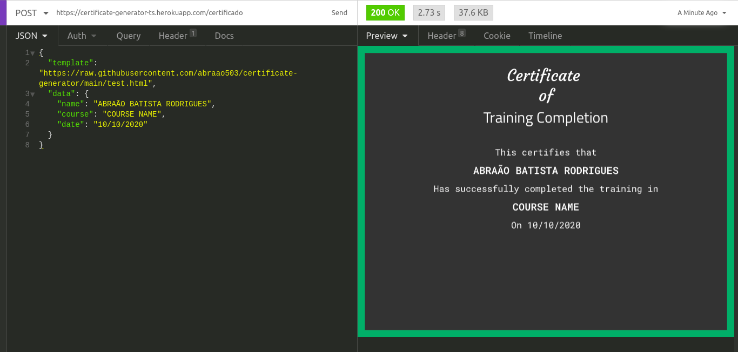This screenshot has height=352, width=738.
Task: Click the 37.6 KB response size badge
Action: pyautogui.click(x=473, y=12)
